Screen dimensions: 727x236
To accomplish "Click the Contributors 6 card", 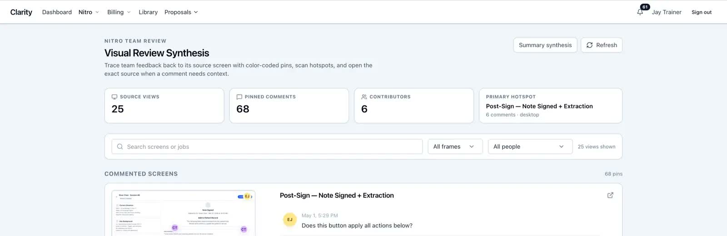I will (x=414, y=106).
